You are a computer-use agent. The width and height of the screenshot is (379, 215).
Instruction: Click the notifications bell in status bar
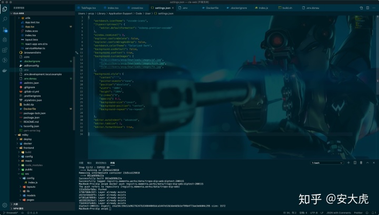tap(373, 213)
